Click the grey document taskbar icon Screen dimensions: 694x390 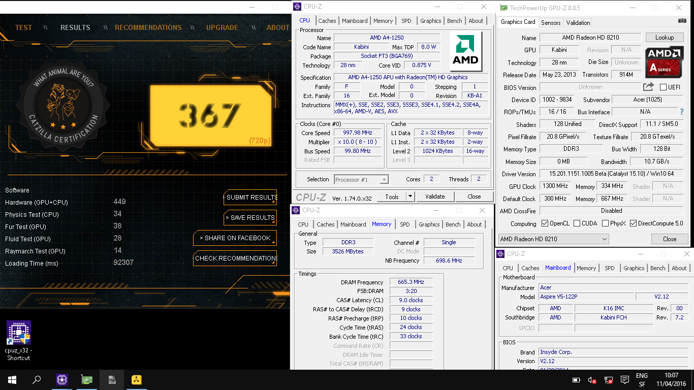tap(112, 380)
